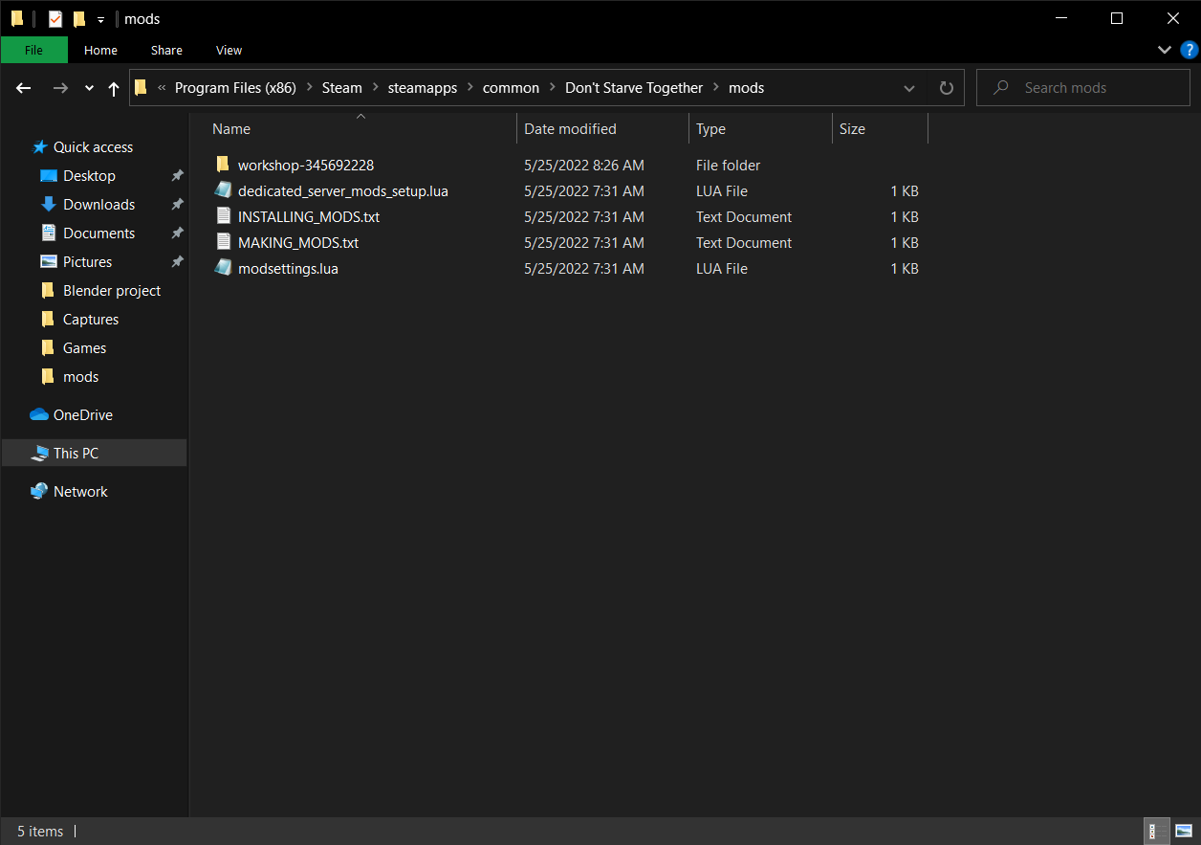
Task: Click the Up one level arrow
Action: [114, 88]
